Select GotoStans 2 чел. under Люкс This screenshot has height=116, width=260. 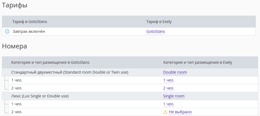click(x=17, y=112)
